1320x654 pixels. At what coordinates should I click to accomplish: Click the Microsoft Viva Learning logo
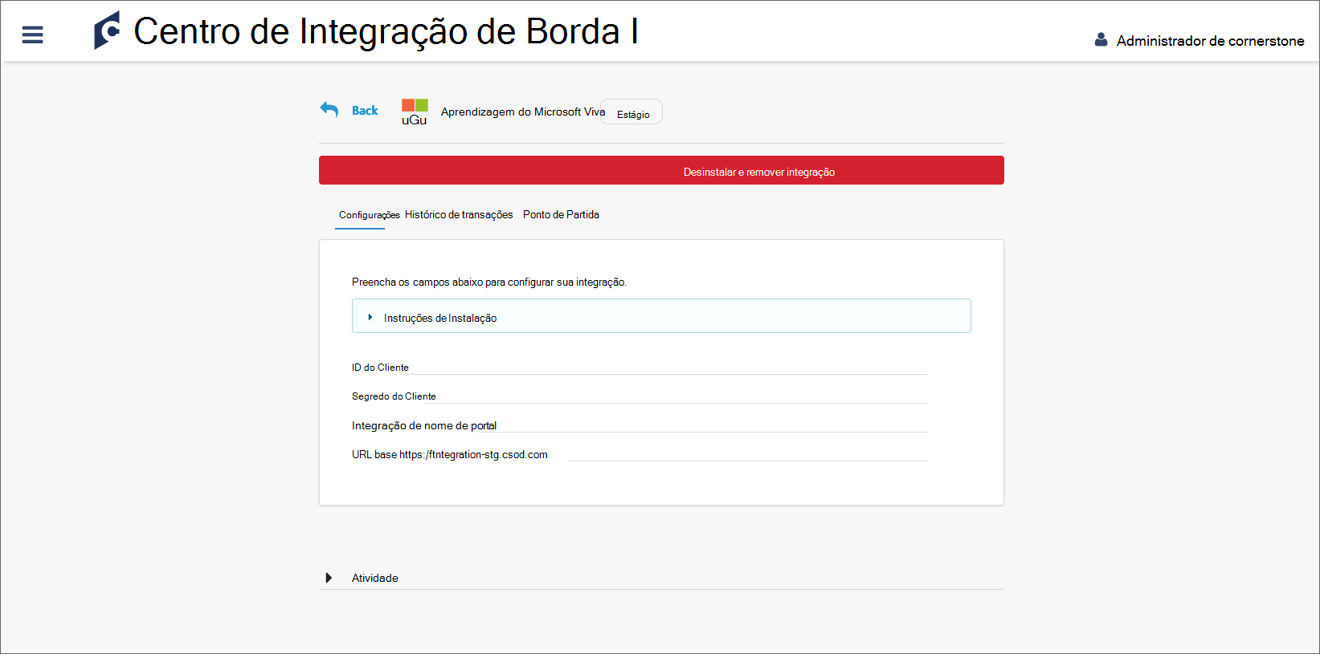pos(415,112)
